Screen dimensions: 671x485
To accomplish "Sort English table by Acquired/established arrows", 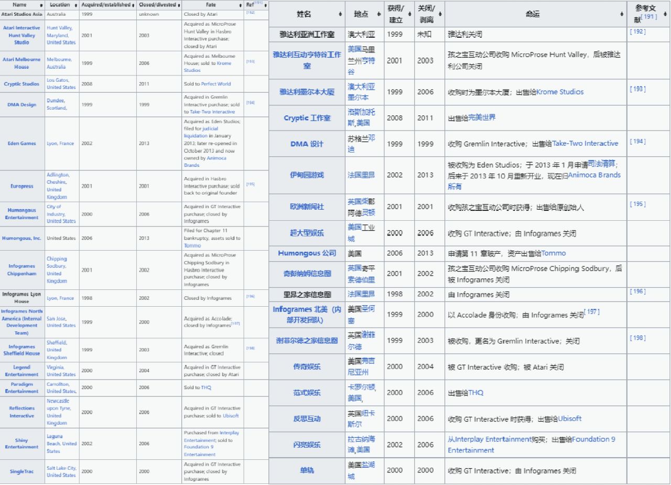I will click(134, 5).
